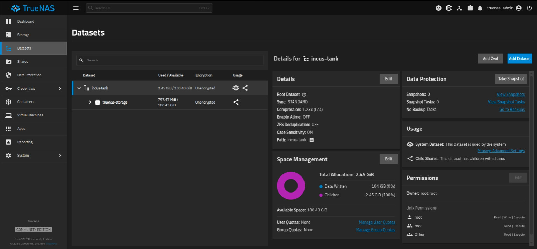Click the root owner user icon in Permissions
The width and height of the screenshot is (537, 249).
pos(410,217)
